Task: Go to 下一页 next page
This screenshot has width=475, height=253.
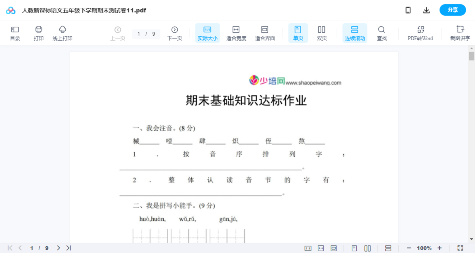Action: tap(175, 33)
